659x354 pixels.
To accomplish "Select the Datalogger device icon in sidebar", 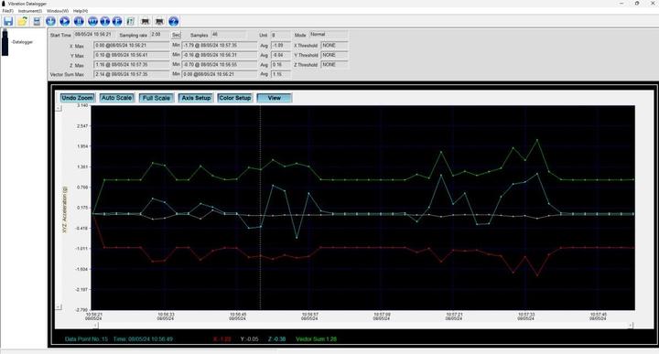I will click(x=5, y=42).
